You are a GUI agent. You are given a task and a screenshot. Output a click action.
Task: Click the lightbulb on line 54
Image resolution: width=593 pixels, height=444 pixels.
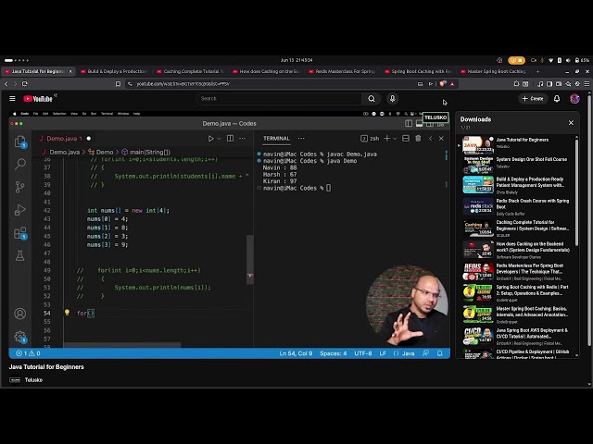[x=67, y=313]
